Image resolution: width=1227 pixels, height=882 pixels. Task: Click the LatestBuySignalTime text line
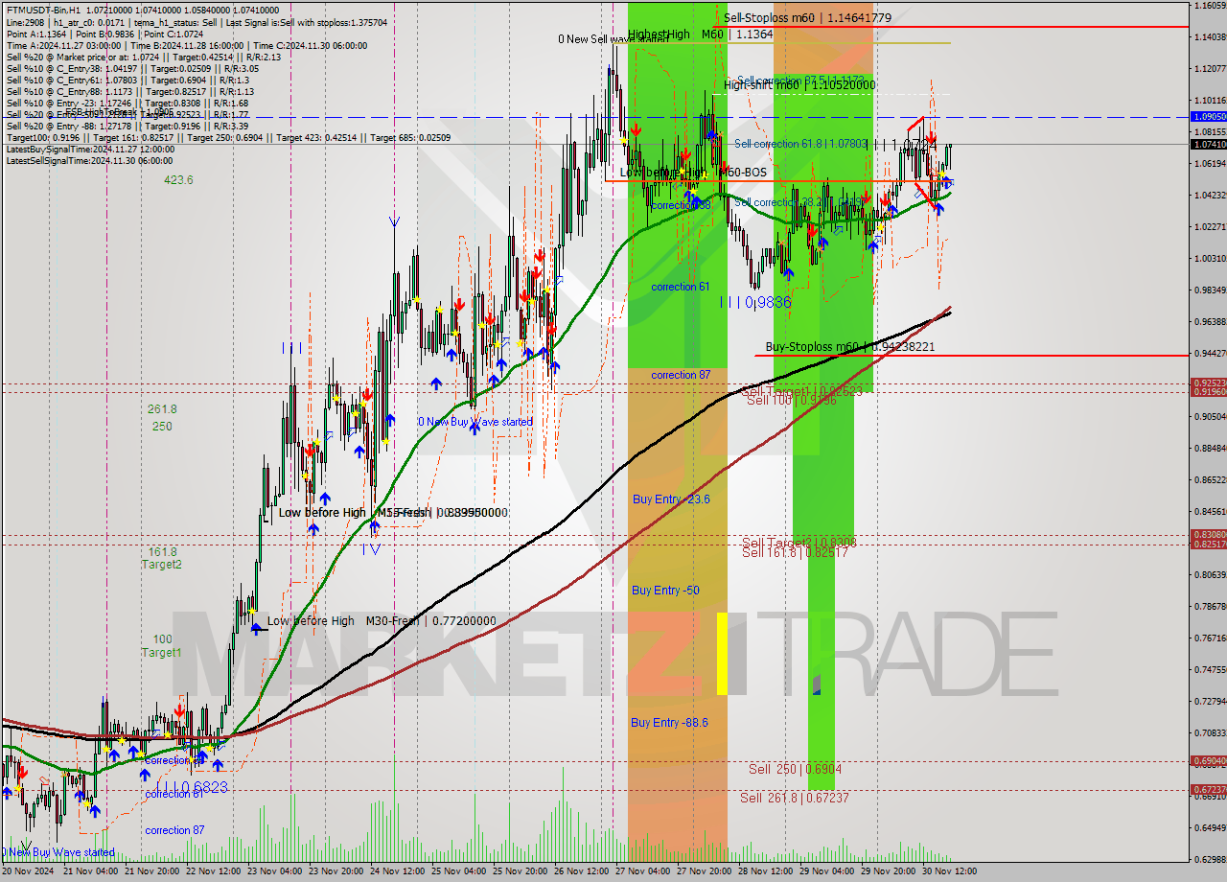click(90, 149)
